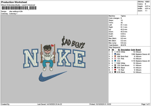Click the Up value '45.3 mm'

(x=124, y=29)
